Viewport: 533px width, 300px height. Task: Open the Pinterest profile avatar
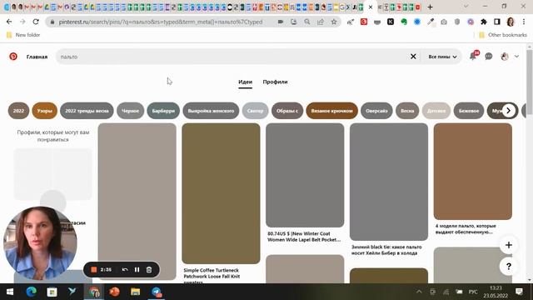tap(505, 57)
